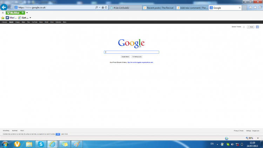Open Calendar from the Google top bar
This screenshot has width=263, height=148.
tap(58, 22)
